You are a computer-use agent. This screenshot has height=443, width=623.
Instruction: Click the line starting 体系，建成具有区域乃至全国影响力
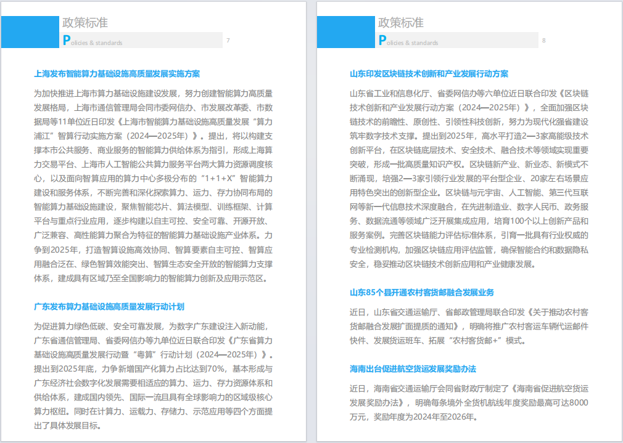pos(150,278)
